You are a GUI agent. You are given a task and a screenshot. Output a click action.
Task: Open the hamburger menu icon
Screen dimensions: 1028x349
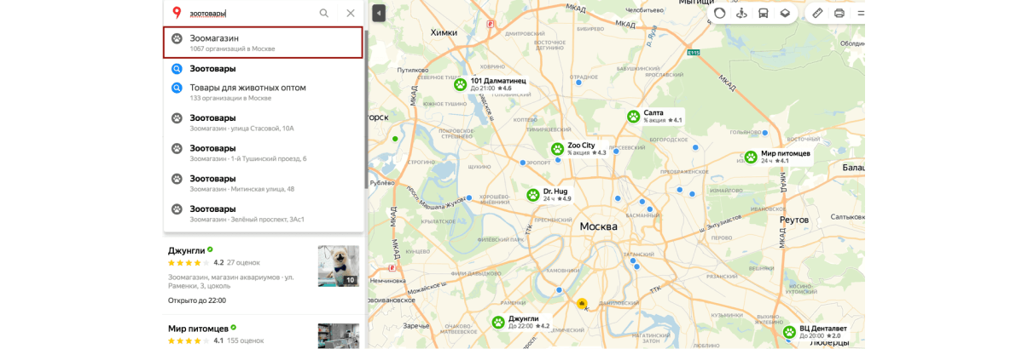861,13
